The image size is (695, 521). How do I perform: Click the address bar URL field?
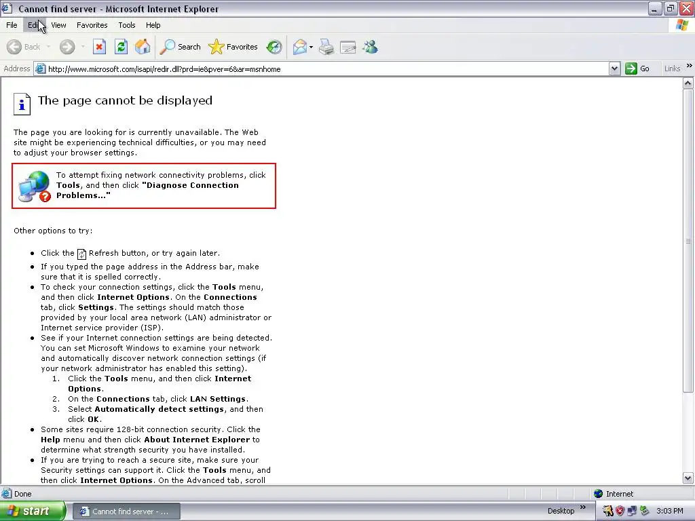pos(328,69)
